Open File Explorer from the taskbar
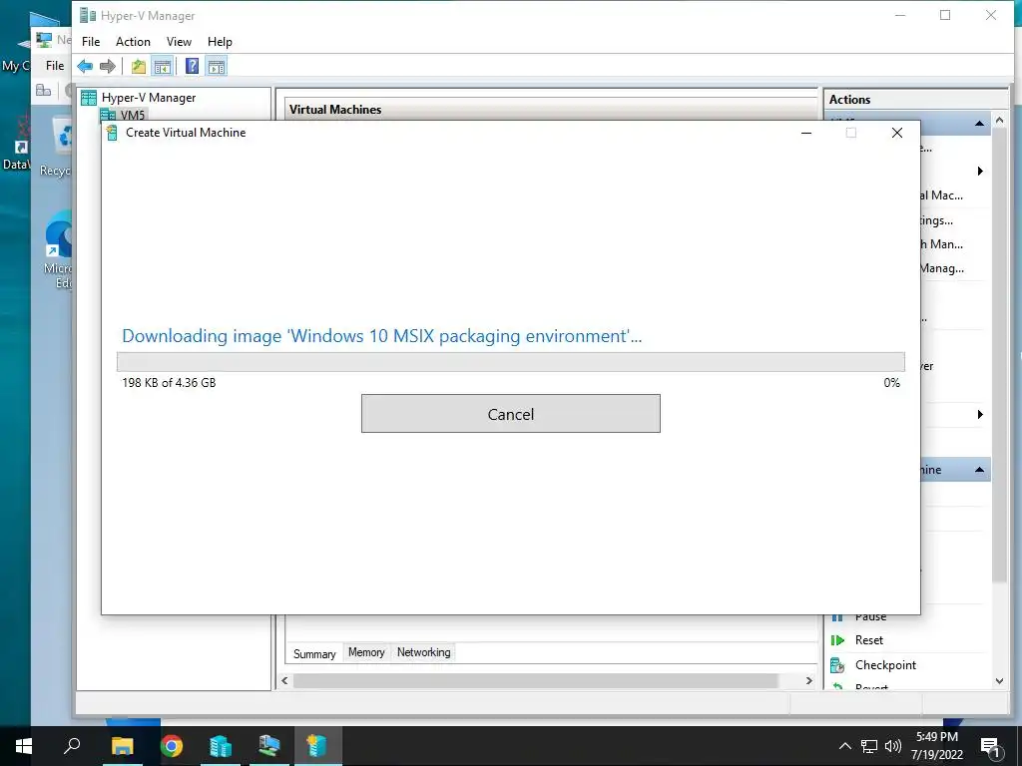Image resolution: width=1022 pixels, height=766 pixels. click(x=122, y=746)
